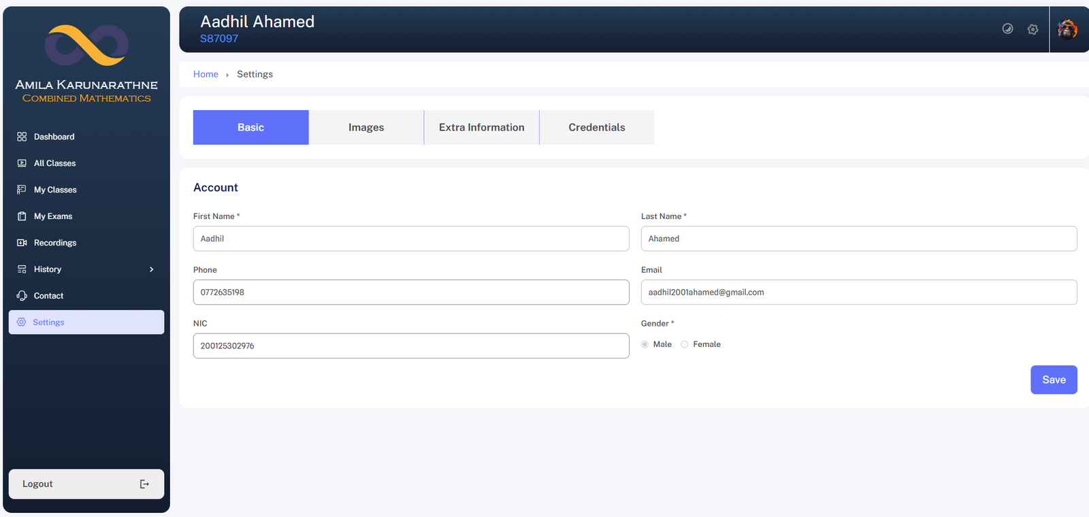
Task: Click into the Email input field
Action: pyautogui.click(x=858, y=293)
